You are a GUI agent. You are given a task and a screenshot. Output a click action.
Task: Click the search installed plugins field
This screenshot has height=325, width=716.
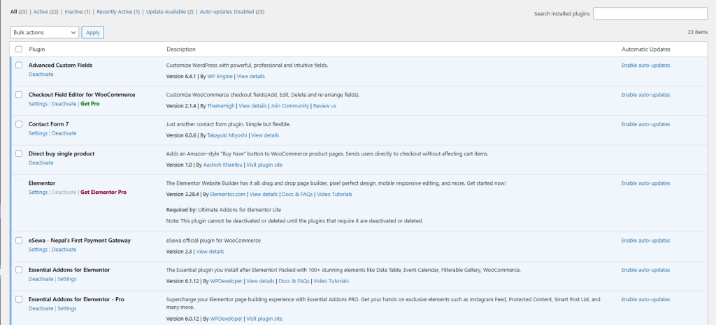click(x=650, y=13)
